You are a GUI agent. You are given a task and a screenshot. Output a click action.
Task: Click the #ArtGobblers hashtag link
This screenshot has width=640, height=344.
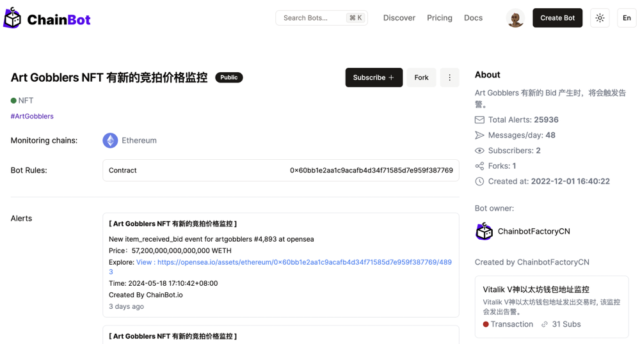coord(32,116)
